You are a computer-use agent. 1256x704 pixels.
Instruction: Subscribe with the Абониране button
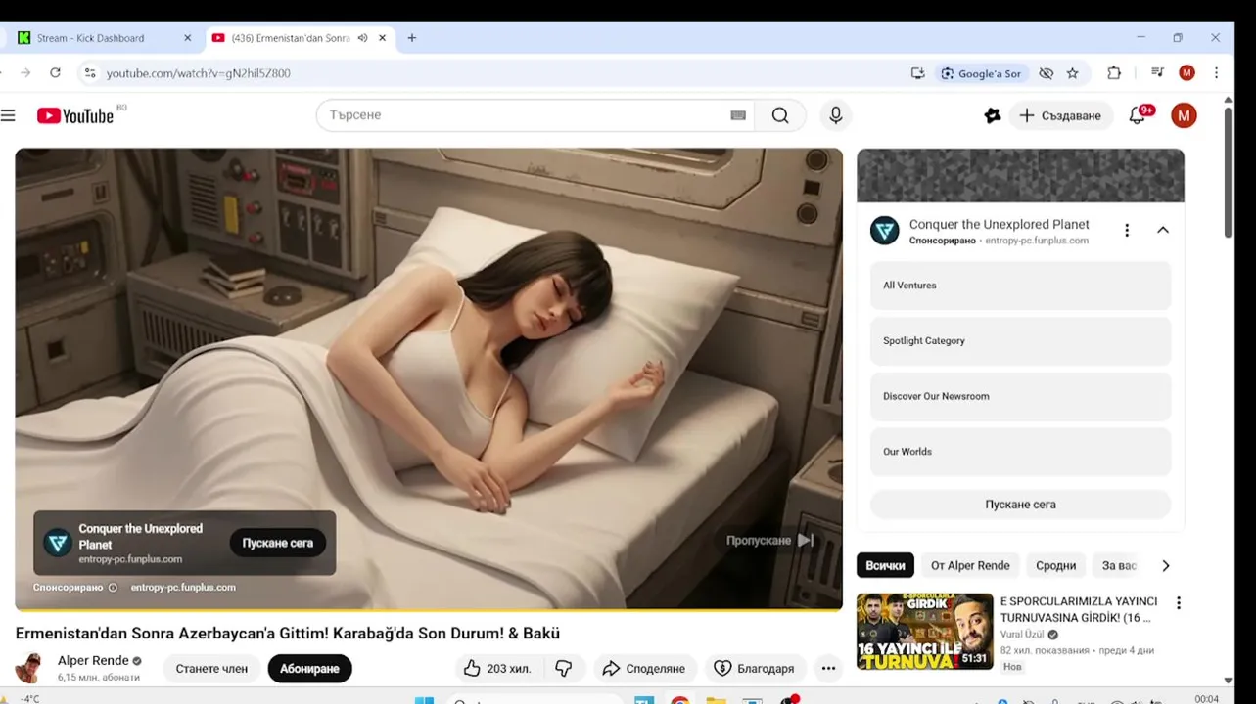click(309, 669)
